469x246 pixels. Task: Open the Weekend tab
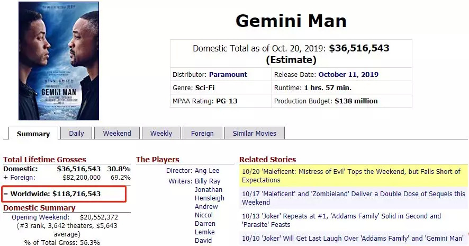[x=117, y=134]
